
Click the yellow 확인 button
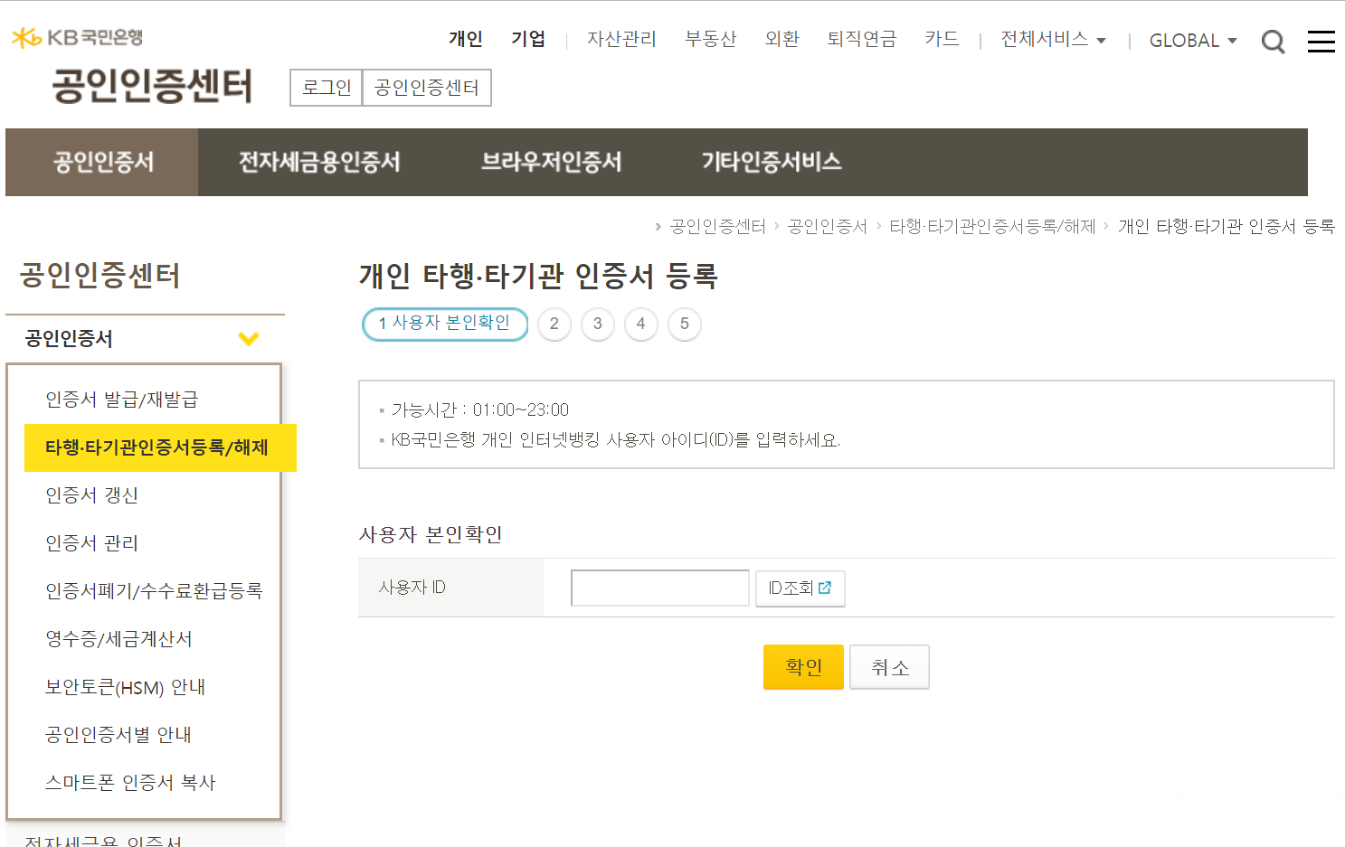click(803, 667)
